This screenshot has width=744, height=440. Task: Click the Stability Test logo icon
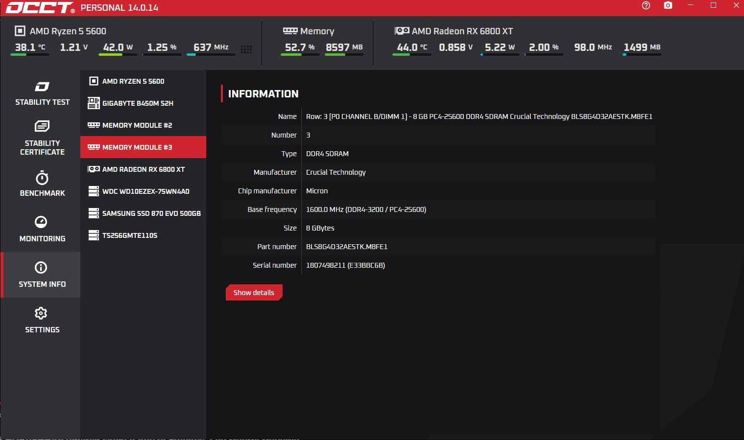[x=42, y=87]
